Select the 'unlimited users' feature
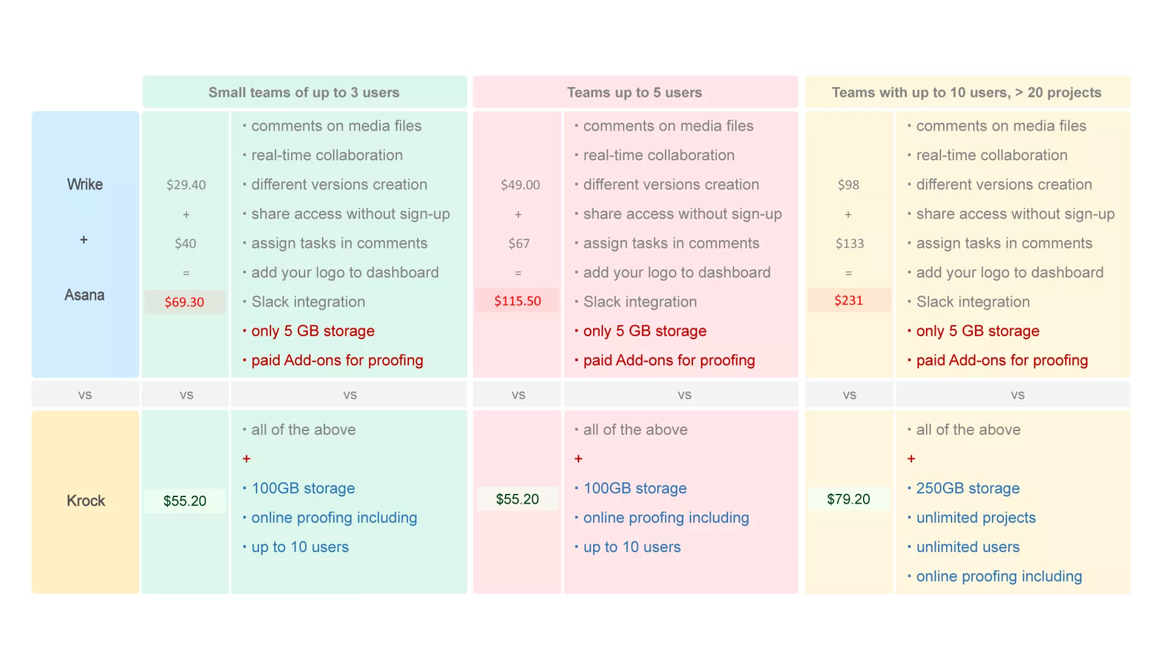The width and height of the screenshot is (1162, 653). click(x=968, y=547)
